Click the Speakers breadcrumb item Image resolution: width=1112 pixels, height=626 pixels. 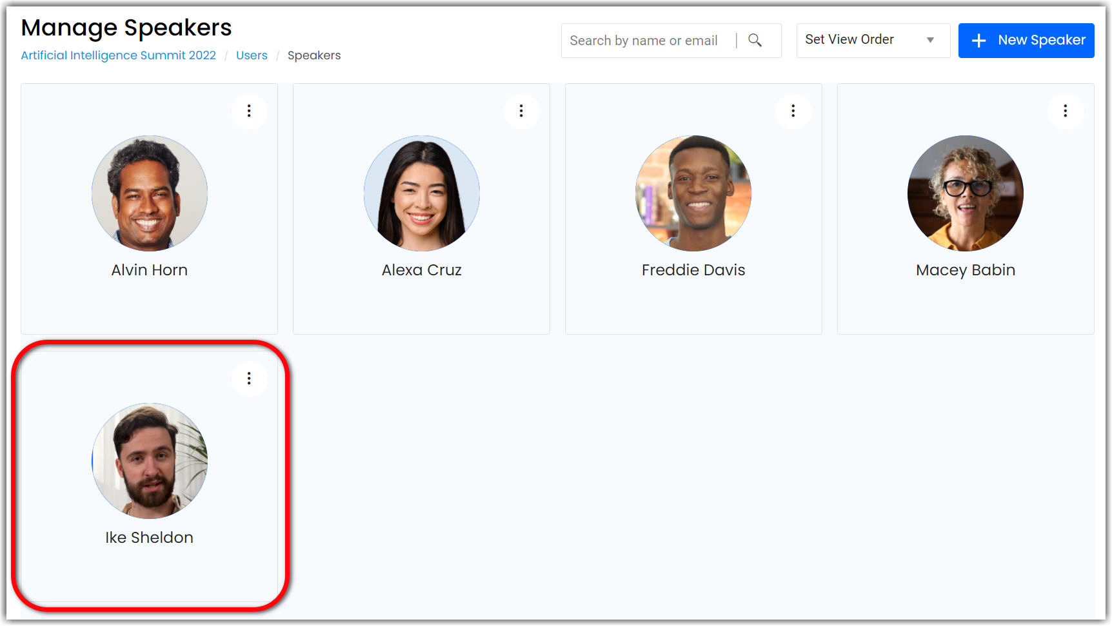point(314,55)
